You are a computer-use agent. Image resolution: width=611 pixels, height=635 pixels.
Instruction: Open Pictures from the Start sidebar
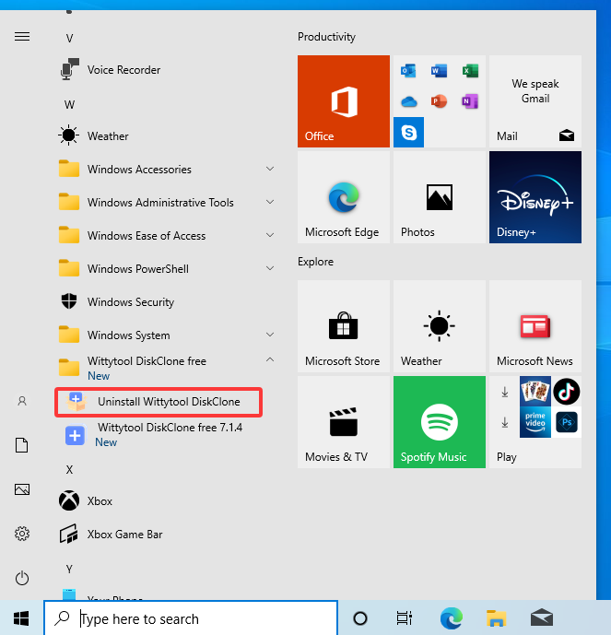pyautogui.click(x=22, y=489)
